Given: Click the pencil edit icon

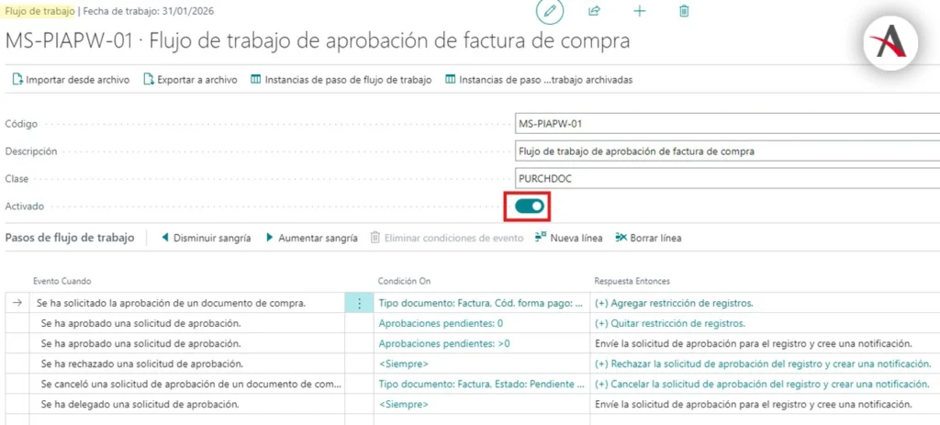Looking at the screenshot, I should 550,11.
